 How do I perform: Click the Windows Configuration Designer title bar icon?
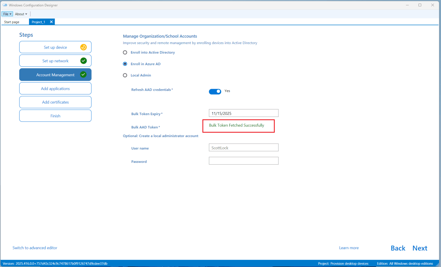(x=5, y=5)
